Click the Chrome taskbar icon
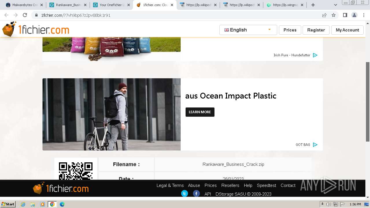The width and height of the screenshot is (370, 208). (x=52, y=204)
